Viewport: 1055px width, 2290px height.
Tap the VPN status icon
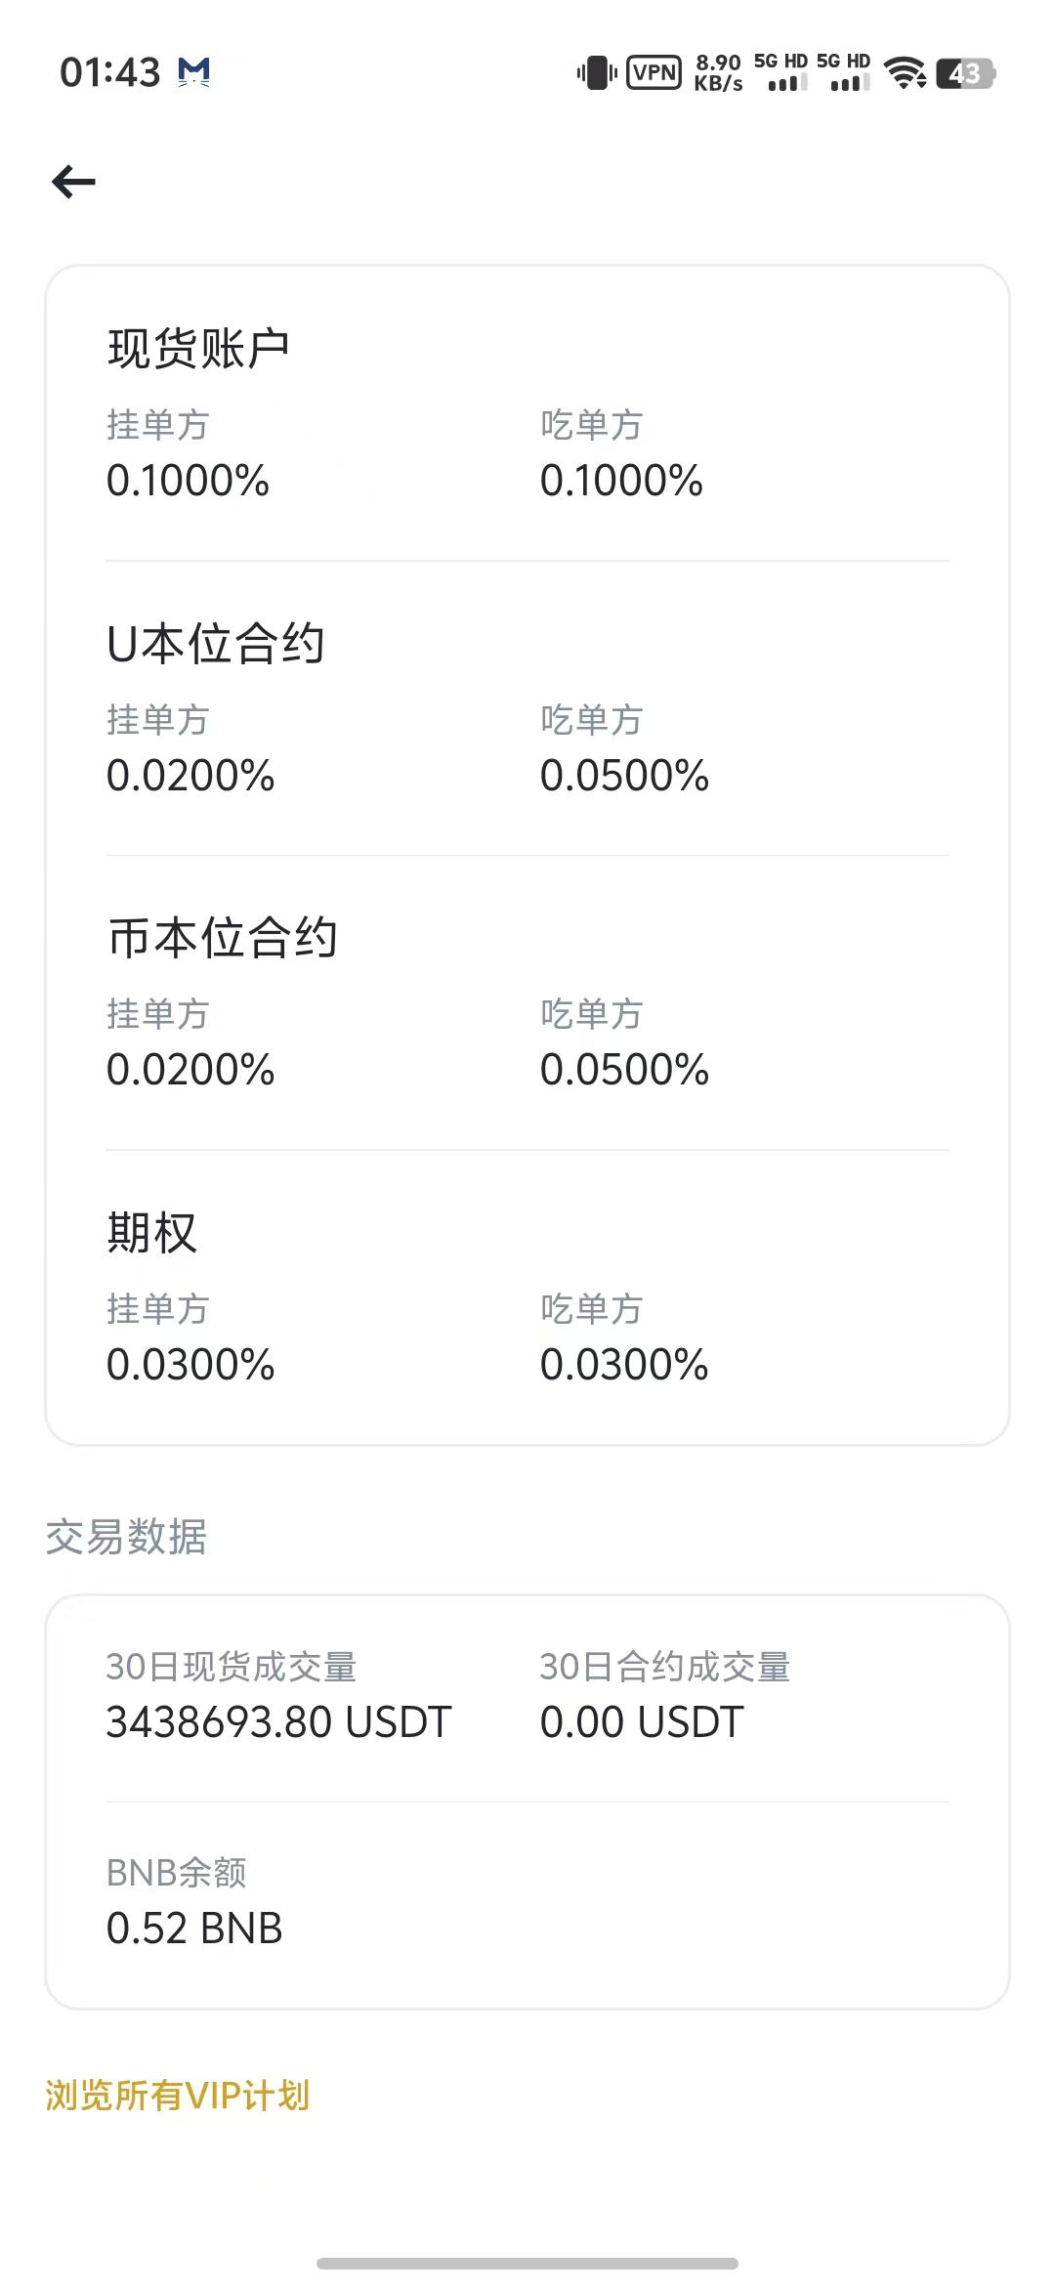[654, 73]
